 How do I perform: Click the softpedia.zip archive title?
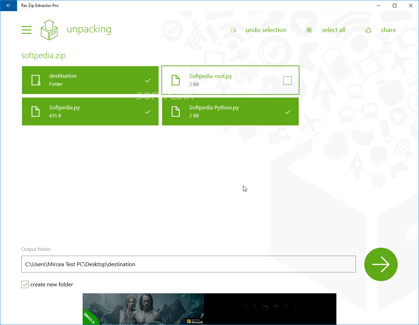(x=44, y=55)
